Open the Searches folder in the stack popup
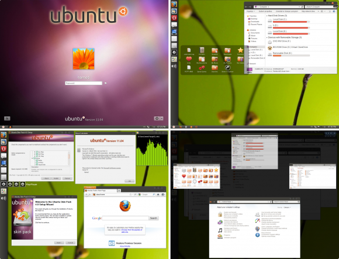 (x=215, y=68)
